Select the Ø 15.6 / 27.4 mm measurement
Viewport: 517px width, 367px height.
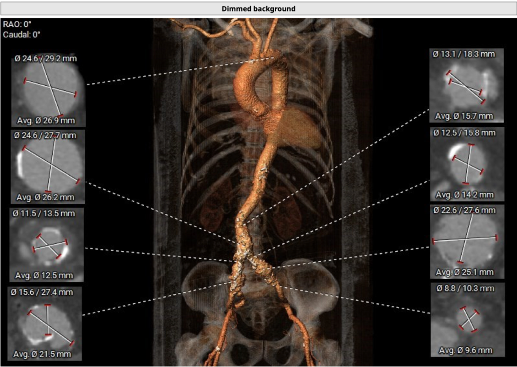point(42,292)
